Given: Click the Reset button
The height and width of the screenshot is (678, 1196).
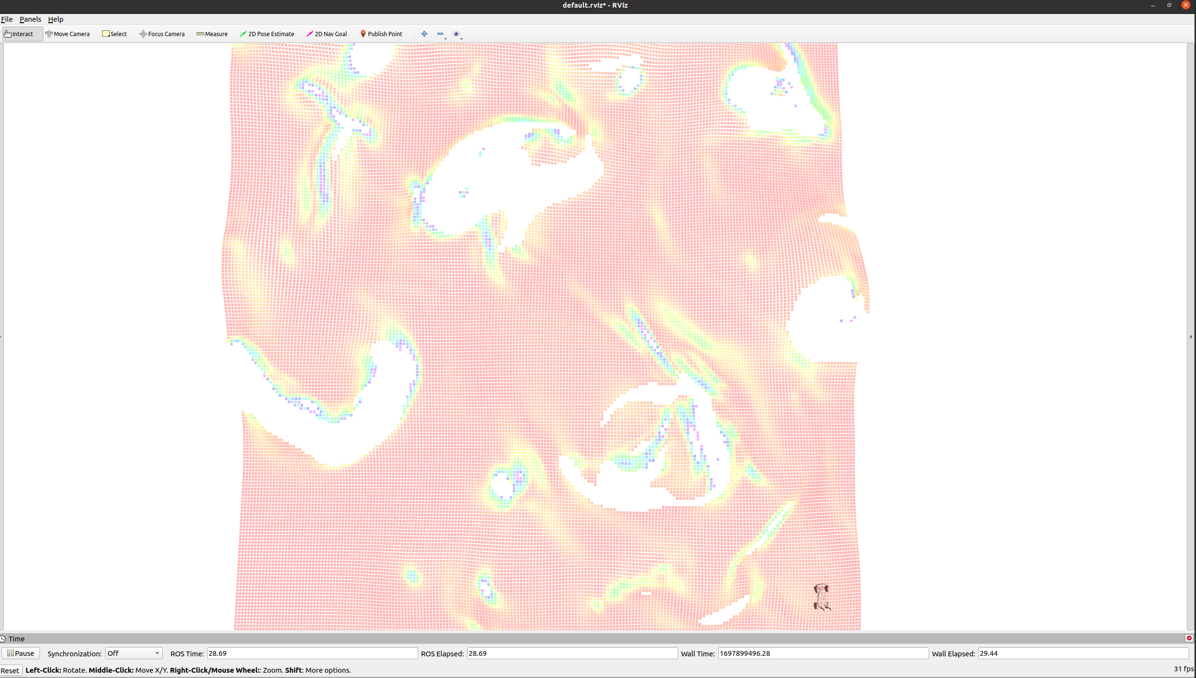Looking at the screenshot, I should 10,670.
